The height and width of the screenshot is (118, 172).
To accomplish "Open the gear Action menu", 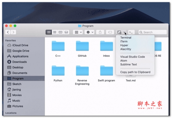I will pyautogui.click(x=89, y=32).
